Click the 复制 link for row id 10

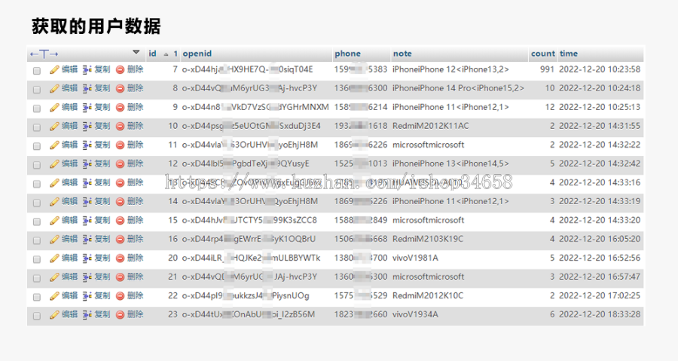click(102, 127)
